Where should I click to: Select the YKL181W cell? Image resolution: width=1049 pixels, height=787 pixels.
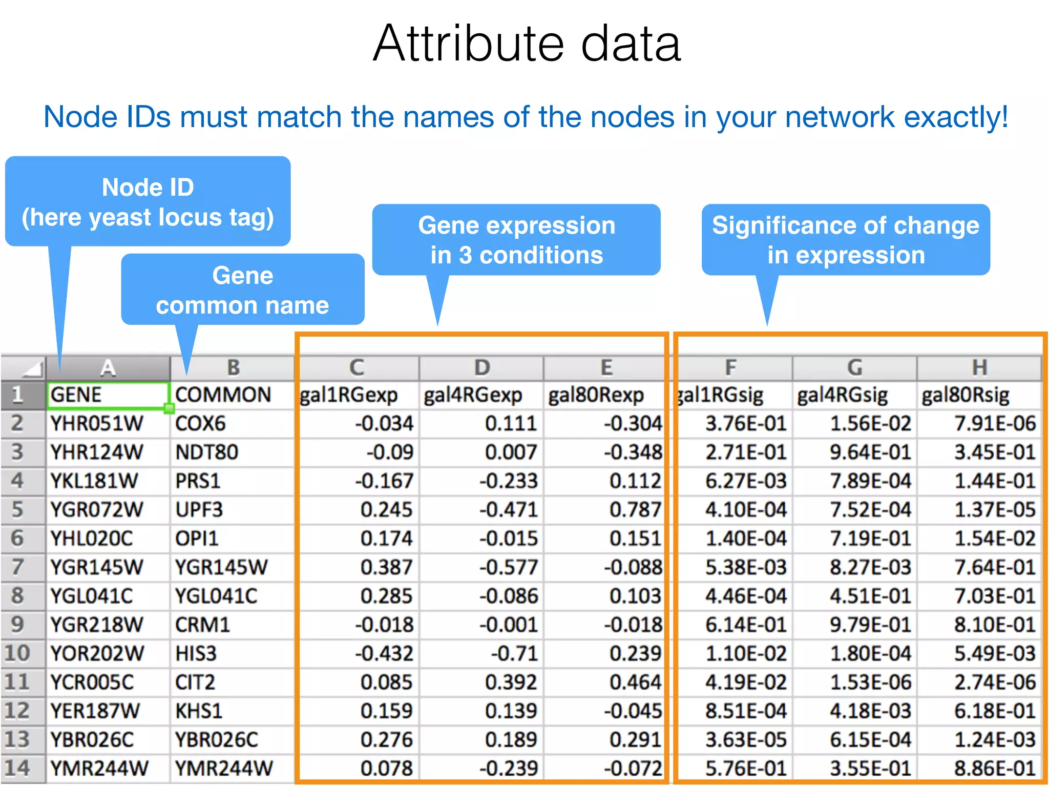tap(108, 481)
